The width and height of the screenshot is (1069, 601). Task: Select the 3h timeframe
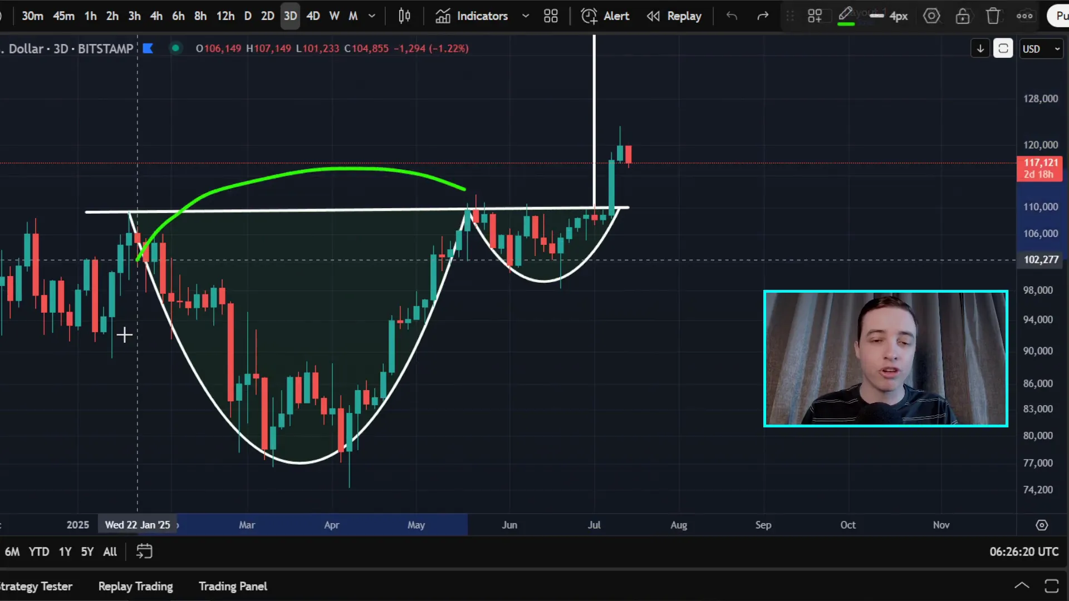(x=135, y=16)
